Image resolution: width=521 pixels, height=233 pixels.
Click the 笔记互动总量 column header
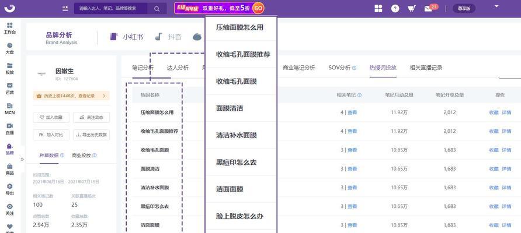tap(399, 95)
